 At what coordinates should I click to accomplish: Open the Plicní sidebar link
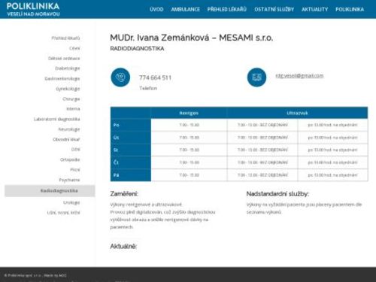(75, 170)
